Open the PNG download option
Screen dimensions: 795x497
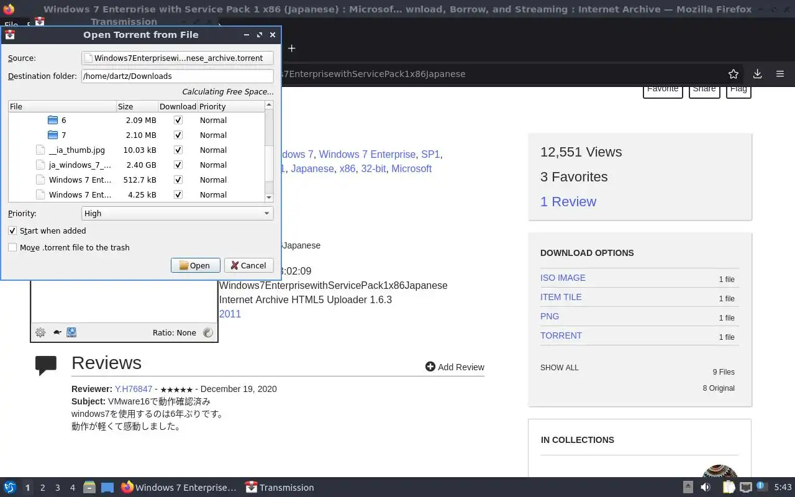coord(550,316)
